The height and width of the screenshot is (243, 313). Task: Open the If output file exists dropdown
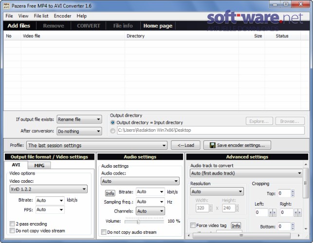tap(79, 120)
